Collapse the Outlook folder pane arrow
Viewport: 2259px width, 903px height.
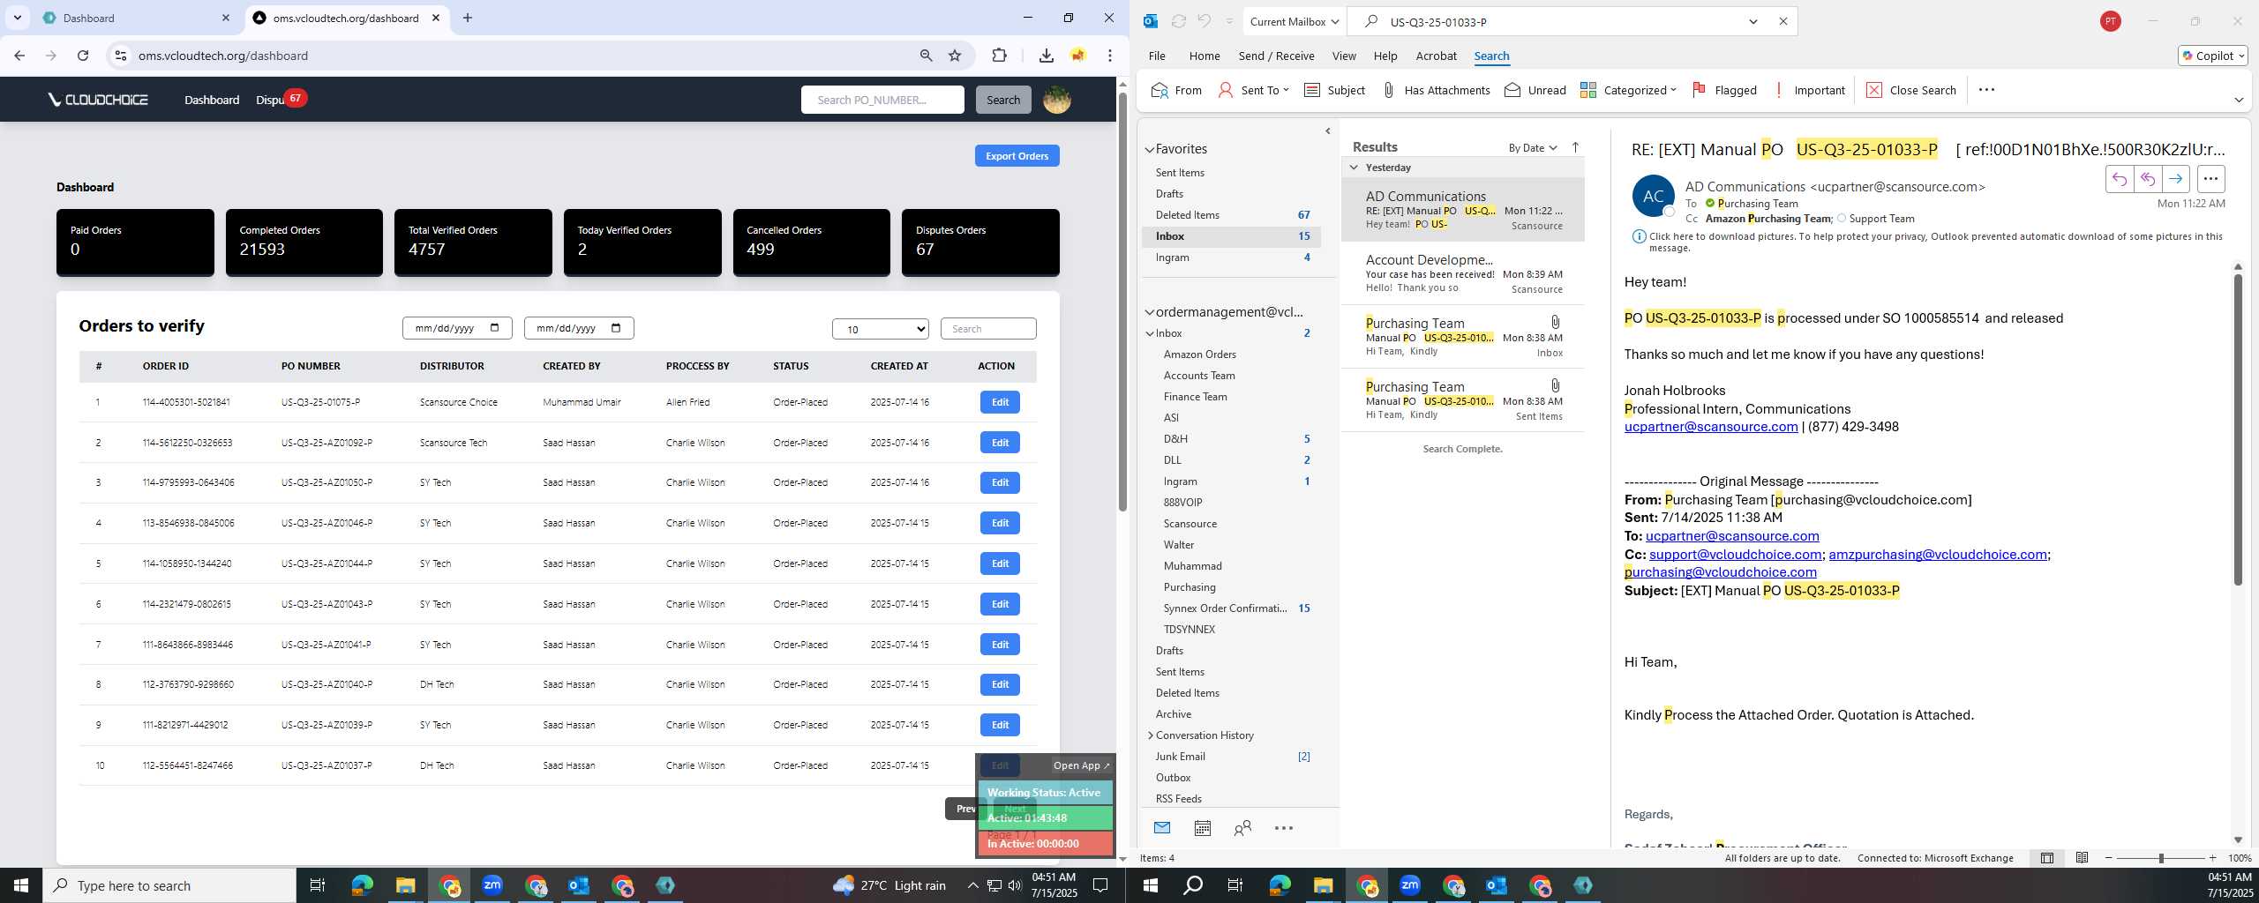click(x=1327, y=131)
